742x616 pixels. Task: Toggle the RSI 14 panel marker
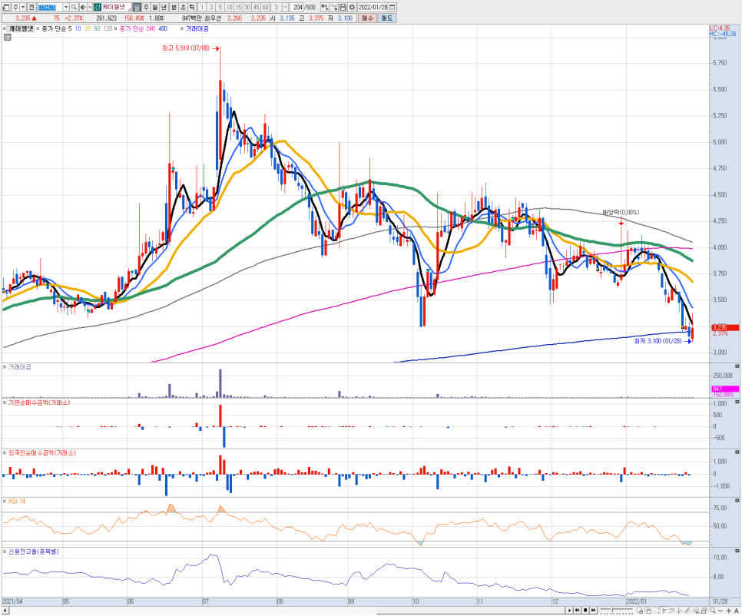coord(5,501)
